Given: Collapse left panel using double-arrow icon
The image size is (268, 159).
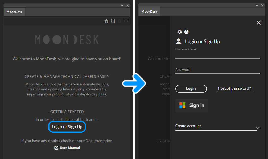Looking at the screenshot, I should (x=122, y=6).
